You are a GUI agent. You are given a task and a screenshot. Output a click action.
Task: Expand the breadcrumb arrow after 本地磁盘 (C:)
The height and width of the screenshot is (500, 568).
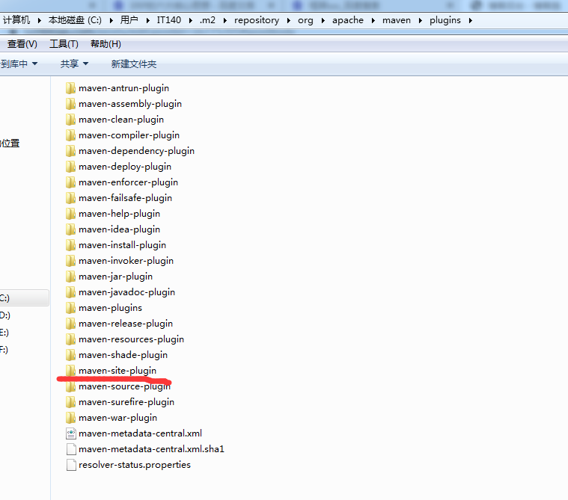tap(111, 21)
